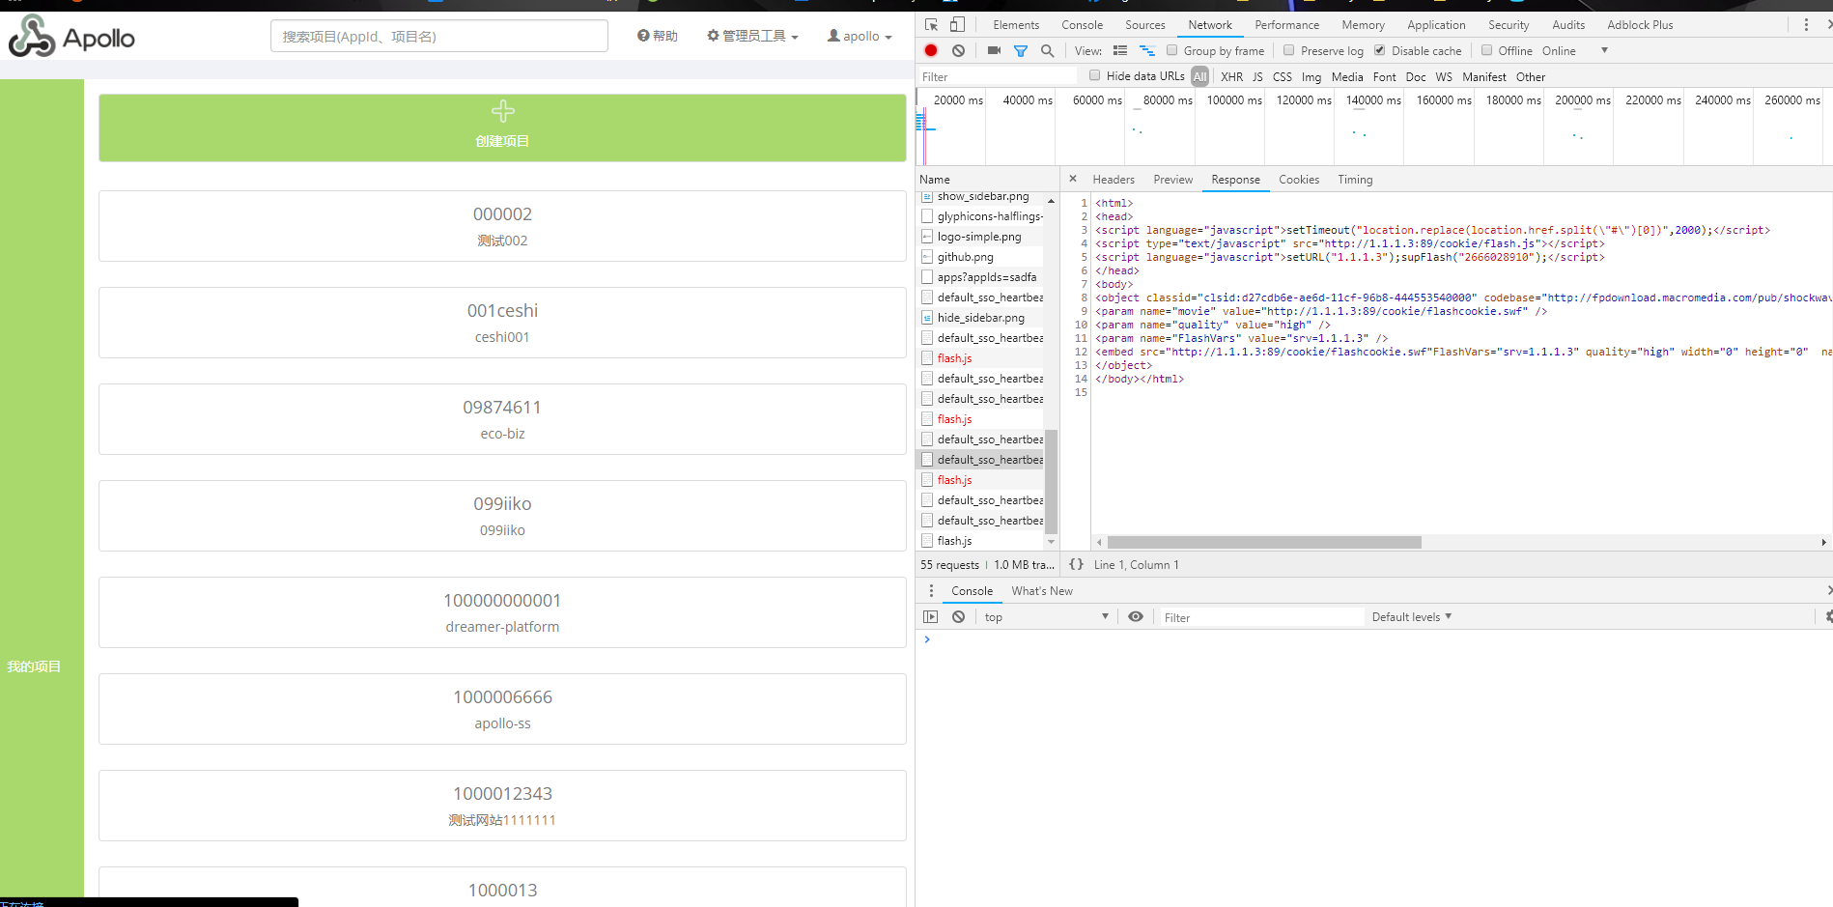This screenshot has height=907, width=1833.
Task: Click the pretty-print braces icon in status bar
Action: coord(1077,564)
